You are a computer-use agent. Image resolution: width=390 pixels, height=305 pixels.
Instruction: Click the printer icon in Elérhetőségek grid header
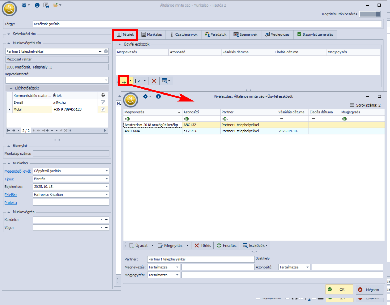(x=103, y=95)
